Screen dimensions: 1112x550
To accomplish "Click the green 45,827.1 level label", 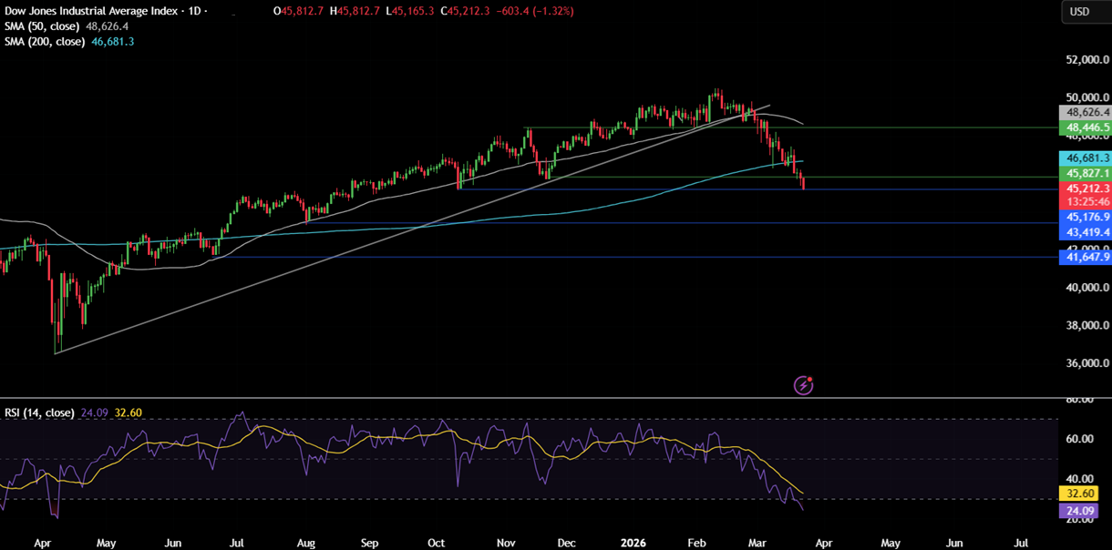I will tap(1085, 173).
